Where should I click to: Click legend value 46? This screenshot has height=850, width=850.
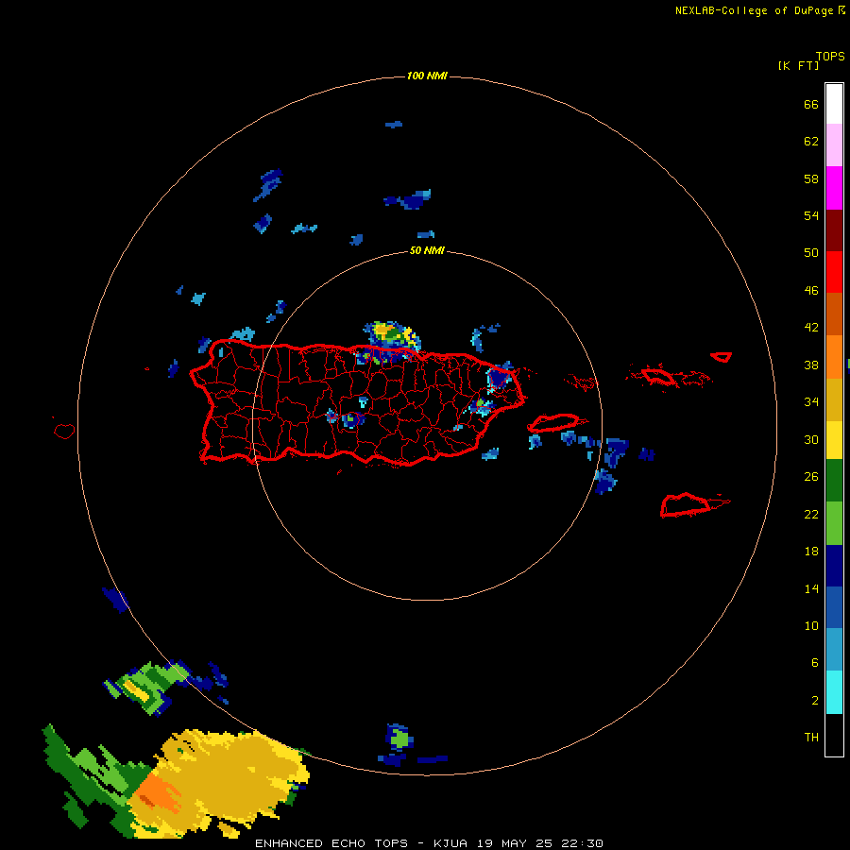point(811,291)
